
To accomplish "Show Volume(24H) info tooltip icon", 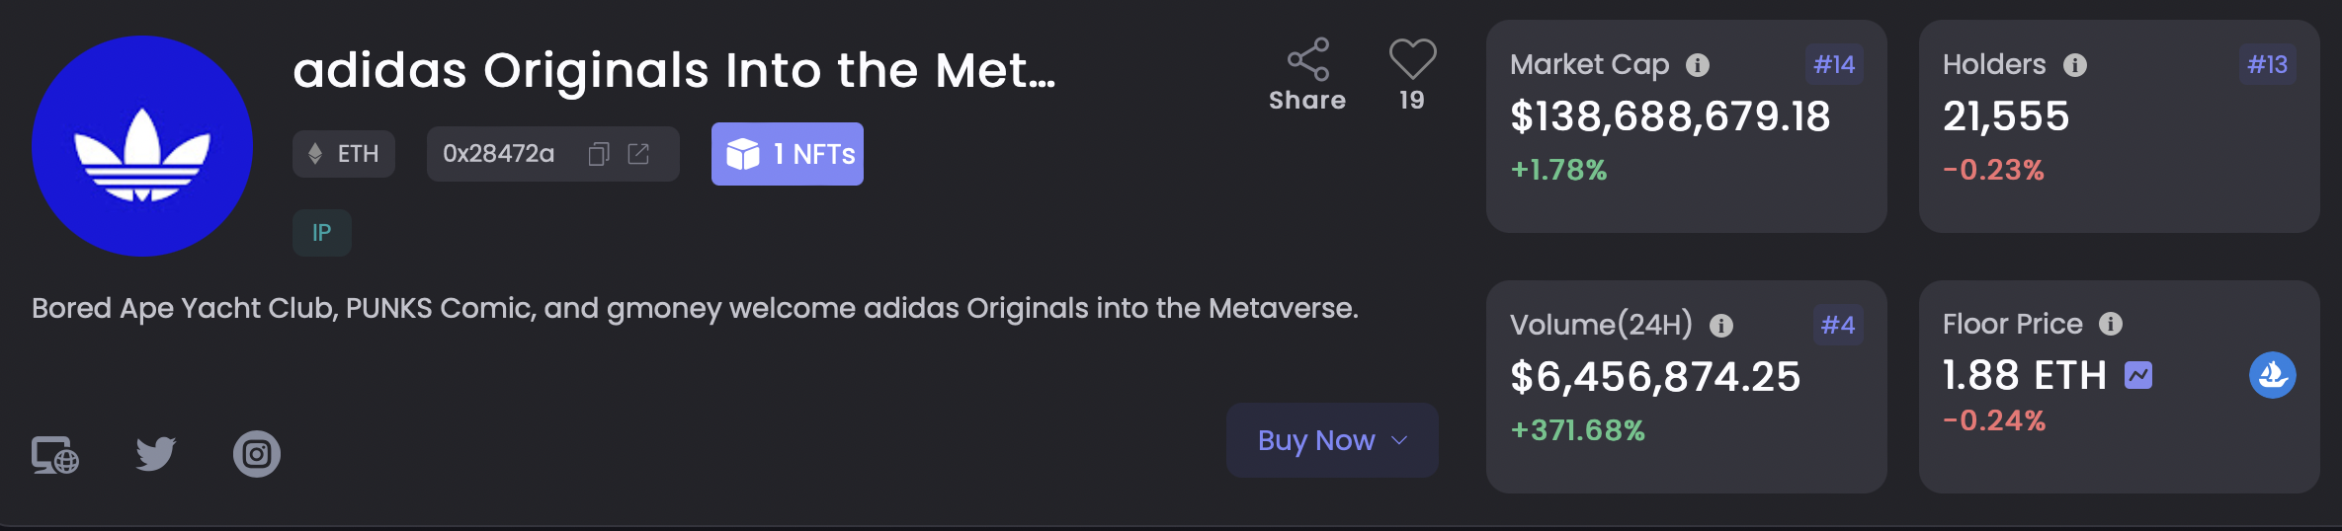I will (1721, 326).
